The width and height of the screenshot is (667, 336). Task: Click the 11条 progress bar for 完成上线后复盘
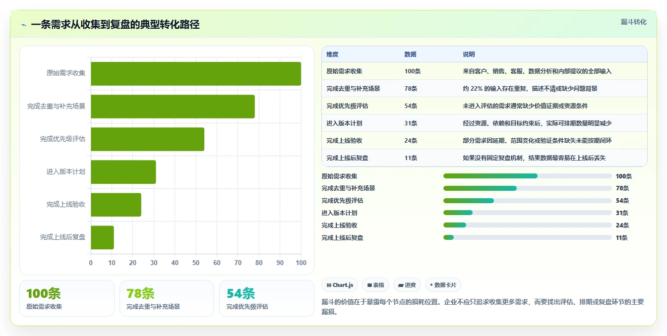527,238
